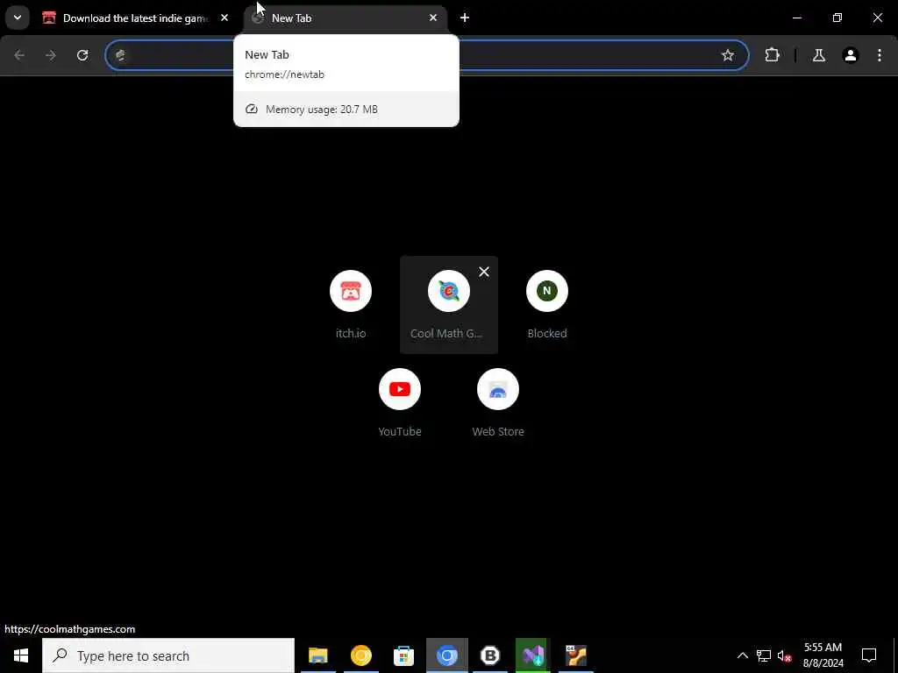Click the taskbar search box
The width and height of the screenshot is (898, 673).
point(168,655)
